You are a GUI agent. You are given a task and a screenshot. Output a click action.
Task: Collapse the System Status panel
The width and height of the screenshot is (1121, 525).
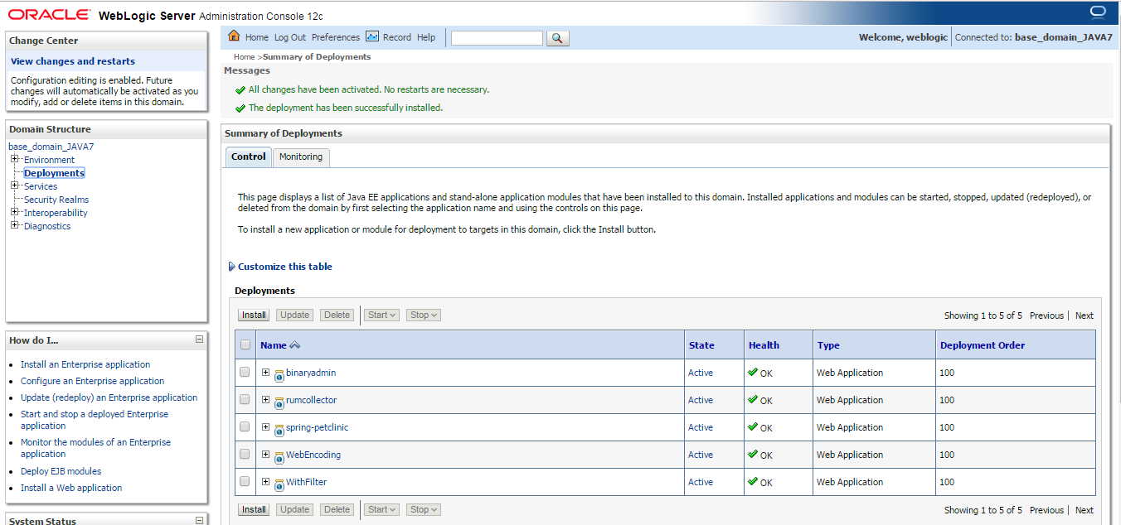(199, 520)
